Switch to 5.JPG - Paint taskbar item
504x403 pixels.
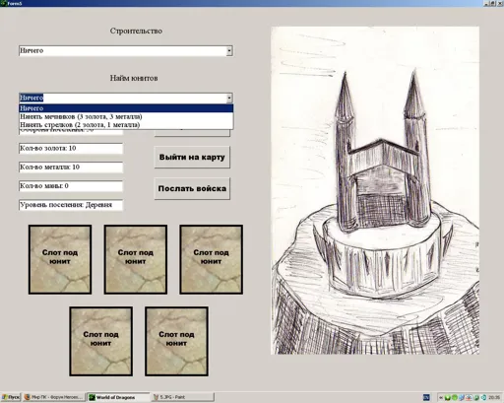coord(182,397)
